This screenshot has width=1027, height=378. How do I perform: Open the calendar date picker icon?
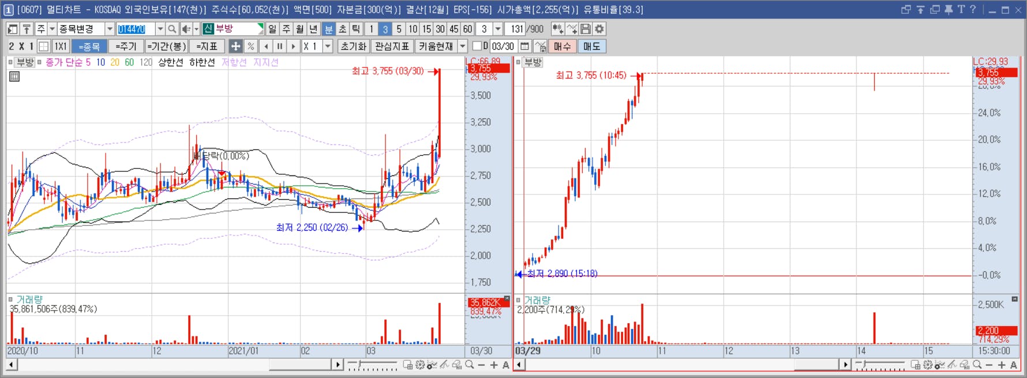pos(524,46)
